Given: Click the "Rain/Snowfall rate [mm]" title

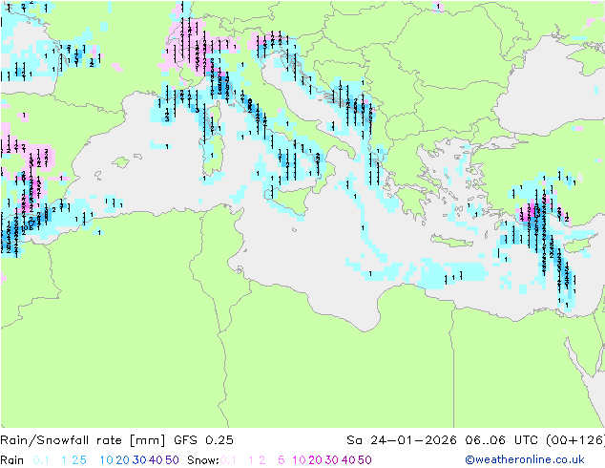Looking at the screenshot, I should click(x=83, y=440).
